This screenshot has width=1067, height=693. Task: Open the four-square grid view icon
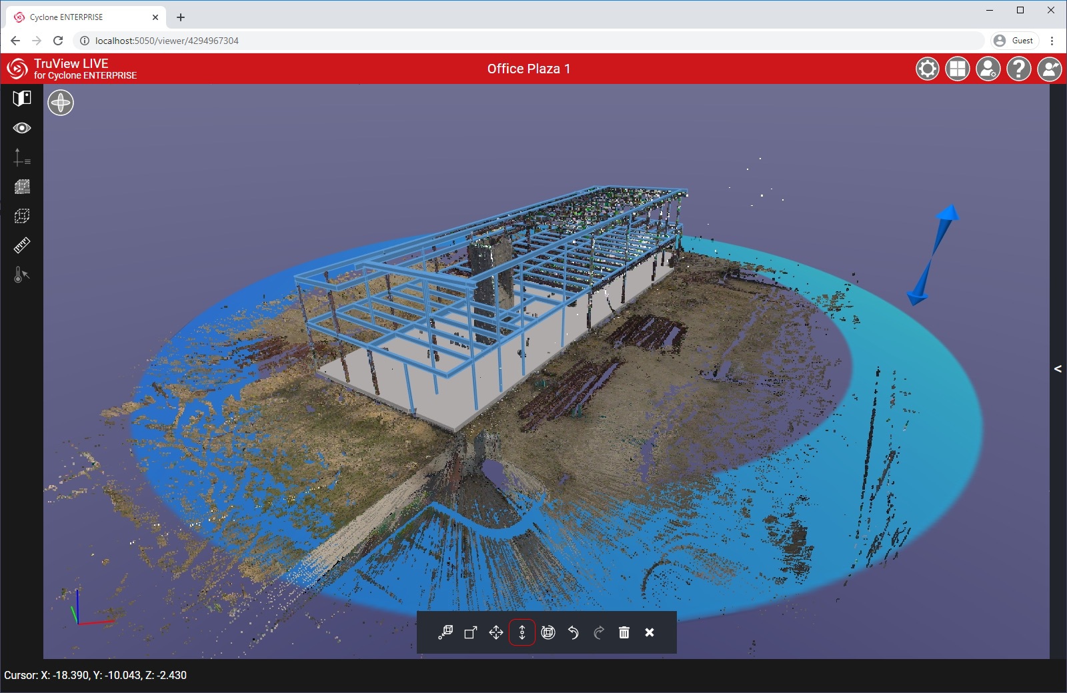[958, 69]
